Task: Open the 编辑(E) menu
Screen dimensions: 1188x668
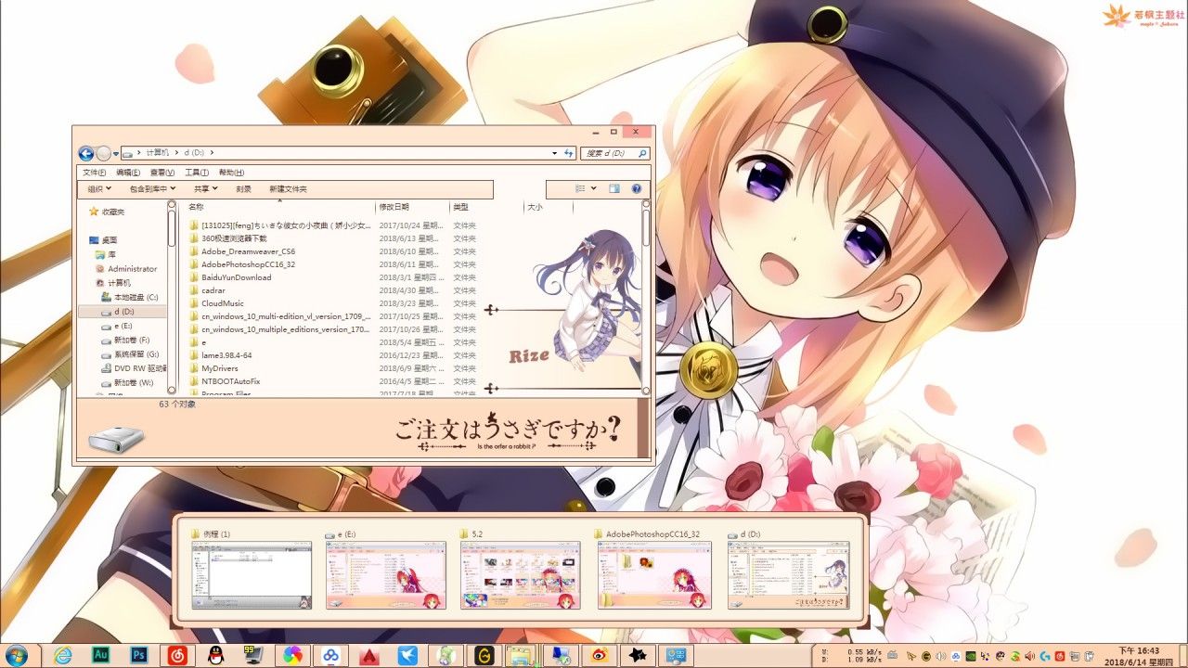Action: (x=128, y=173)
